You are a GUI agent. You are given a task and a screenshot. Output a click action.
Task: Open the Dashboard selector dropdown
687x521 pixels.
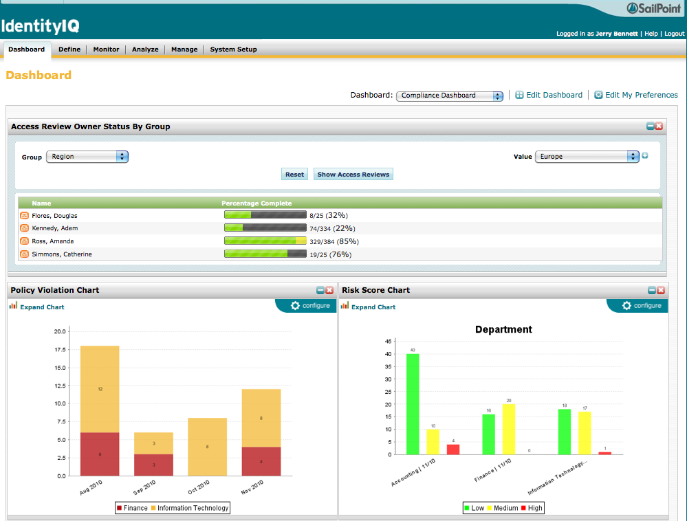(x=450, y=96)
